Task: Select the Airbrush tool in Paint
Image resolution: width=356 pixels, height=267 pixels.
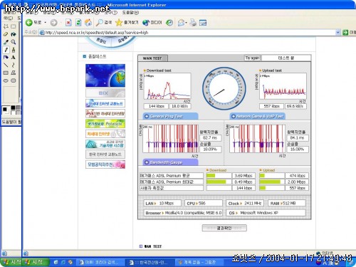Action: point(6,57)
